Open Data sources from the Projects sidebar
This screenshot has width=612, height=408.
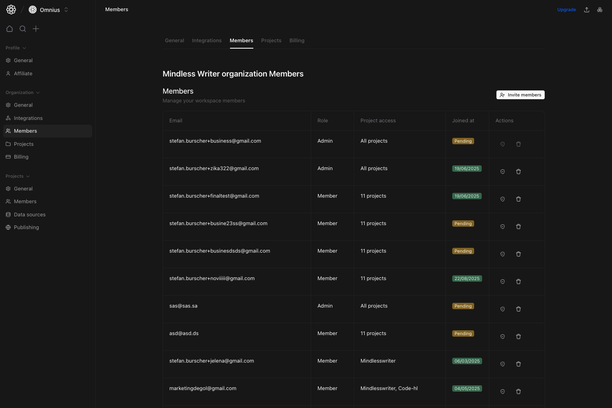tap(29, 214)
